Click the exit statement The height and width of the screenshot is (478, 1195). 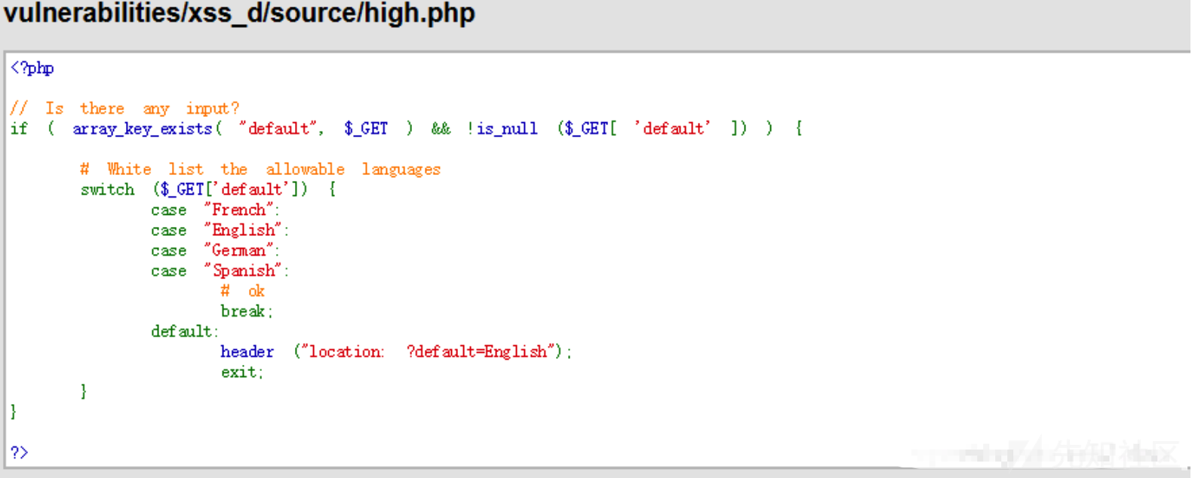[241, 372]
